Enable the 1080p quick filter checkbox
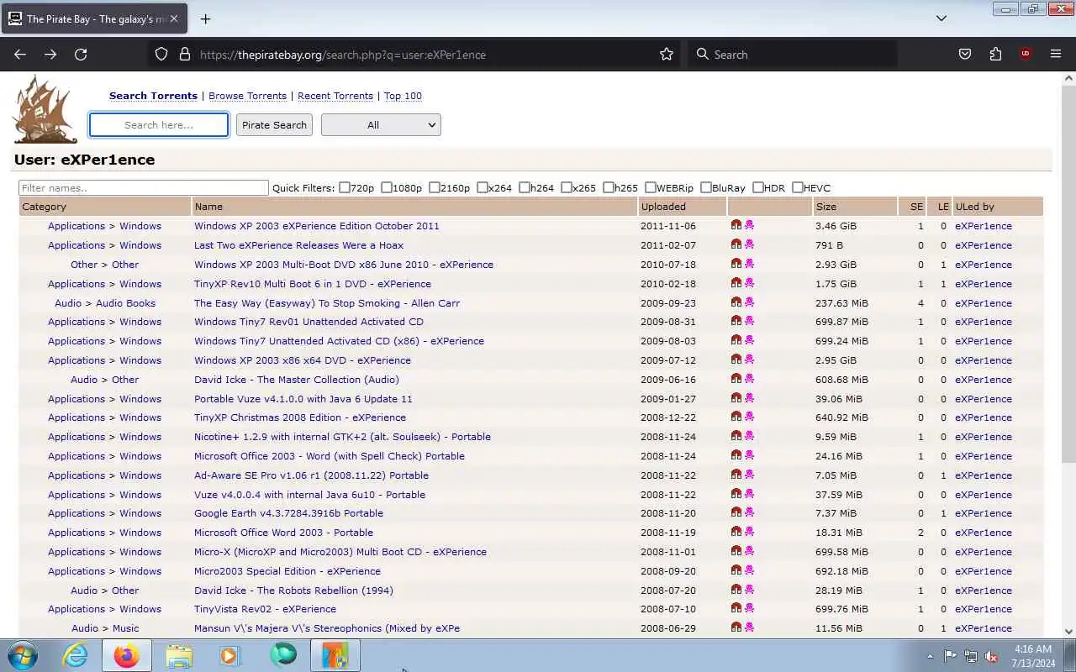This screenshot has height=672, width=1076. (387, 187)
